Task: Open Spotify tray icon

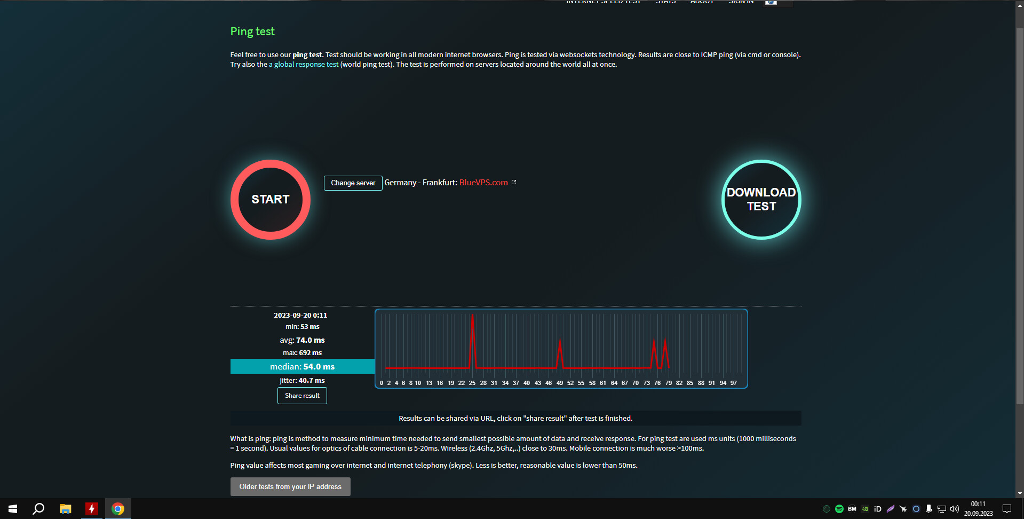Action: tap(839, 509)
